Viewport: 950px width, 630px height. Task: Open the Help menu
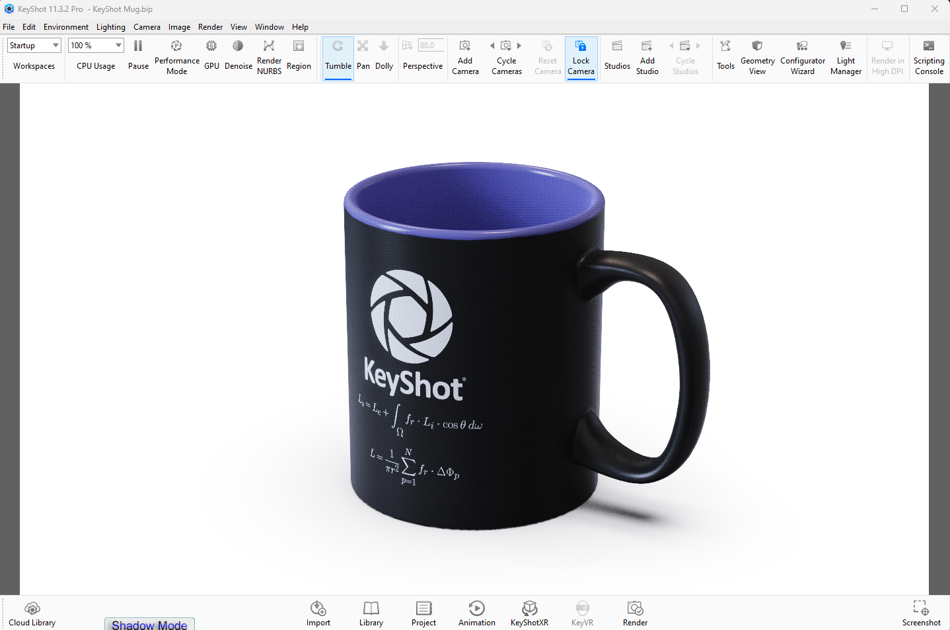pyautogui.click(x=300, y=27)
